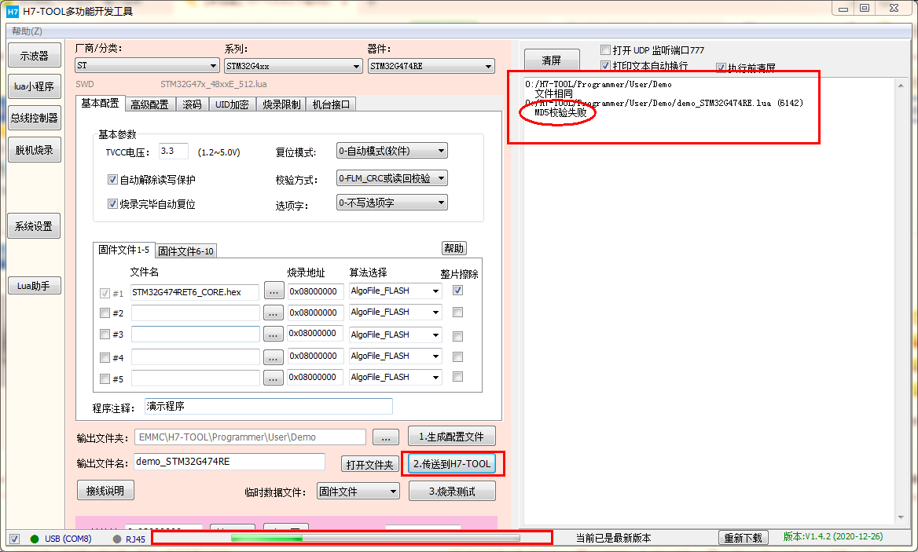Click the log panel scroll down arrow
918x552 pixels.
coord(901,517)
